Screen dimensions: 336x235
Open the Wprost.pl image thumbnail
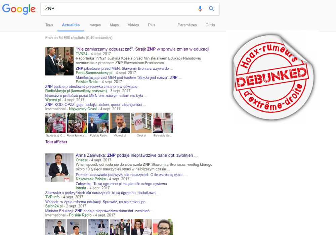(120, 123)
